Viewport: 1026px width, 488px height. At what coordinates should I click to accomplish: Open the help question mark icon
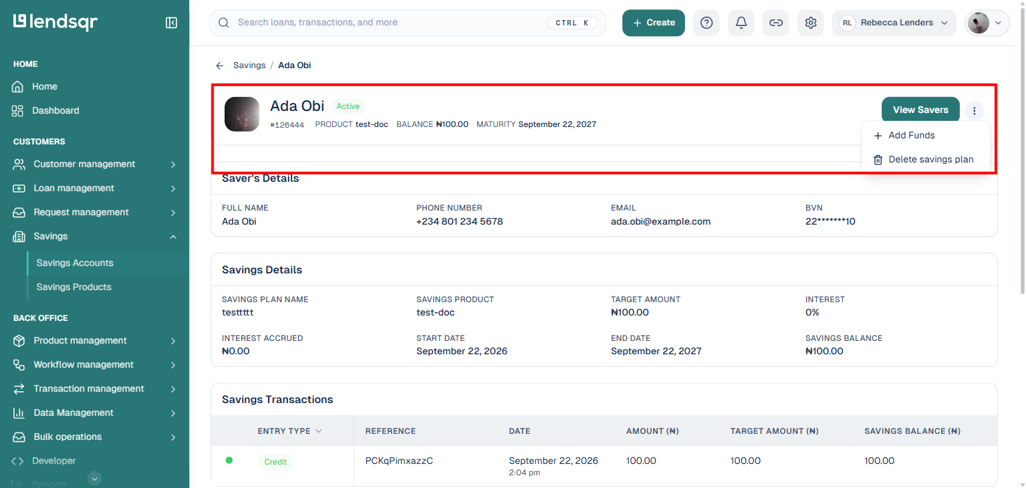pyautogui.click(x=707, y=23)
